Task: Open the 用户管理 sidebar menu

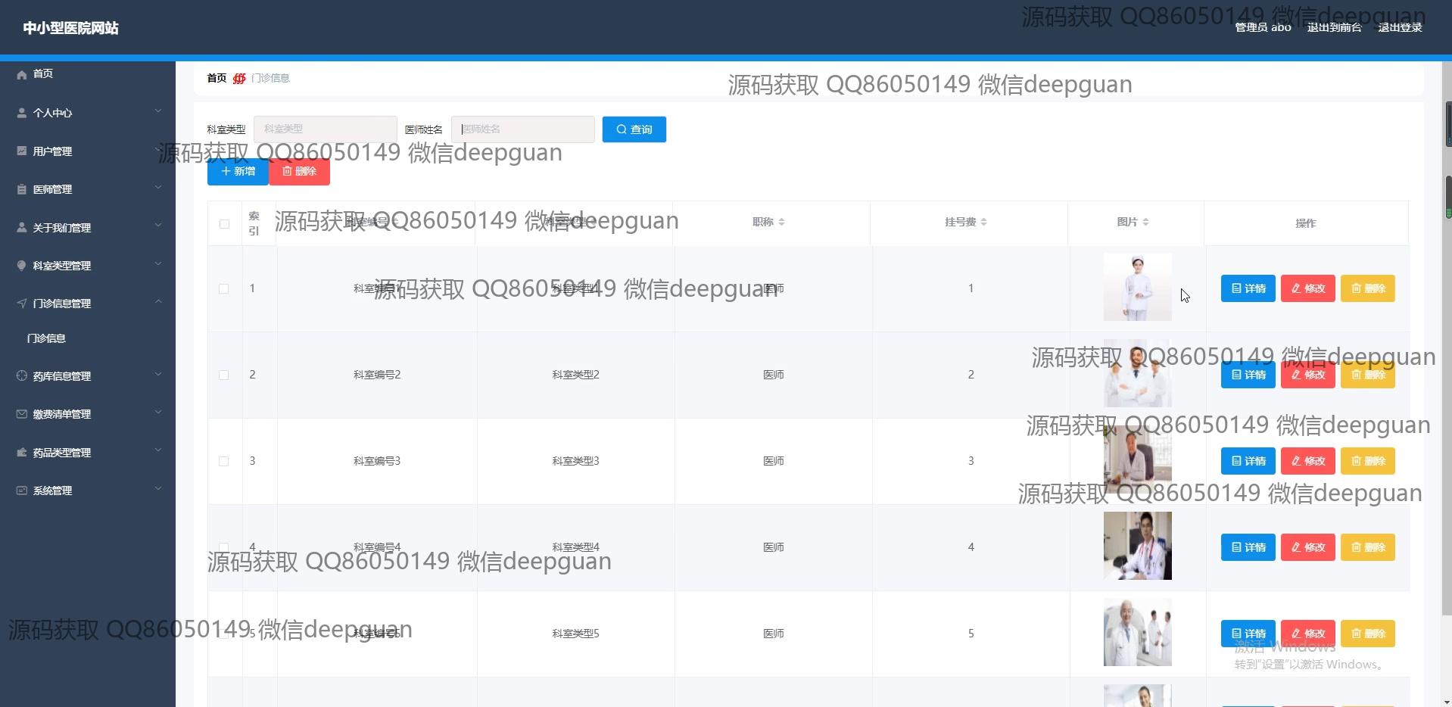Action: tap(88, 151)
